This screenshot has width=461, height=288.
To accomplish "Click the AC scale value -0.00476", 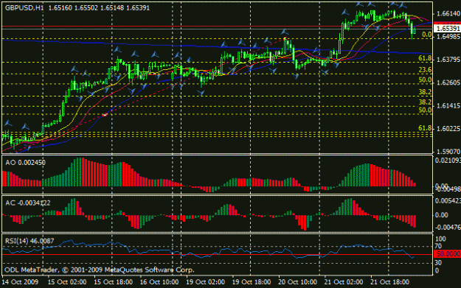I will point(448,227).
